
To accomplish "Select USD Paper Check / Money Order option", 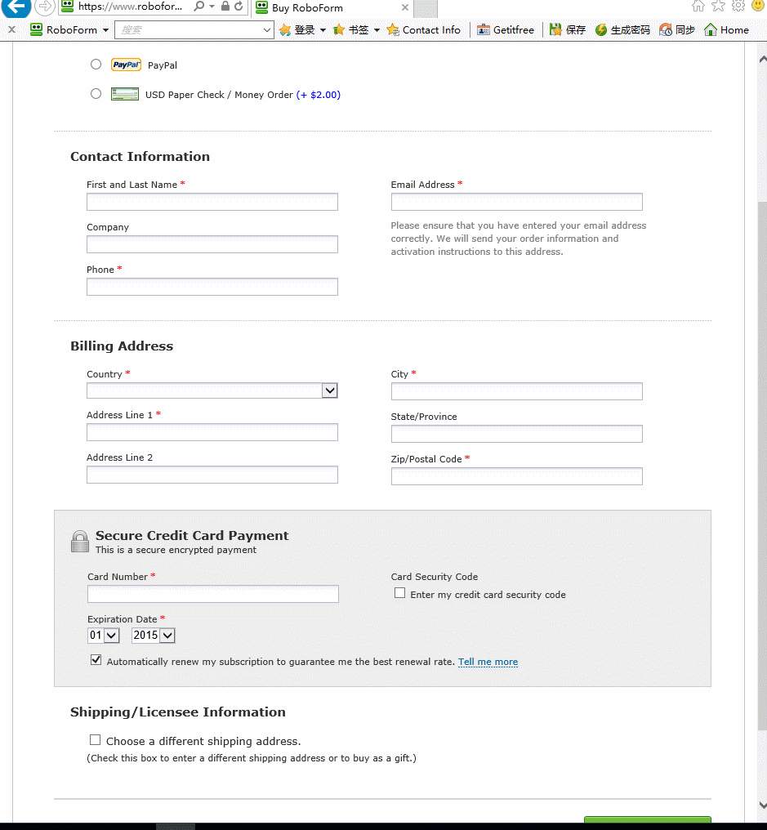I will pyautogui.click(x=96, y=94).
